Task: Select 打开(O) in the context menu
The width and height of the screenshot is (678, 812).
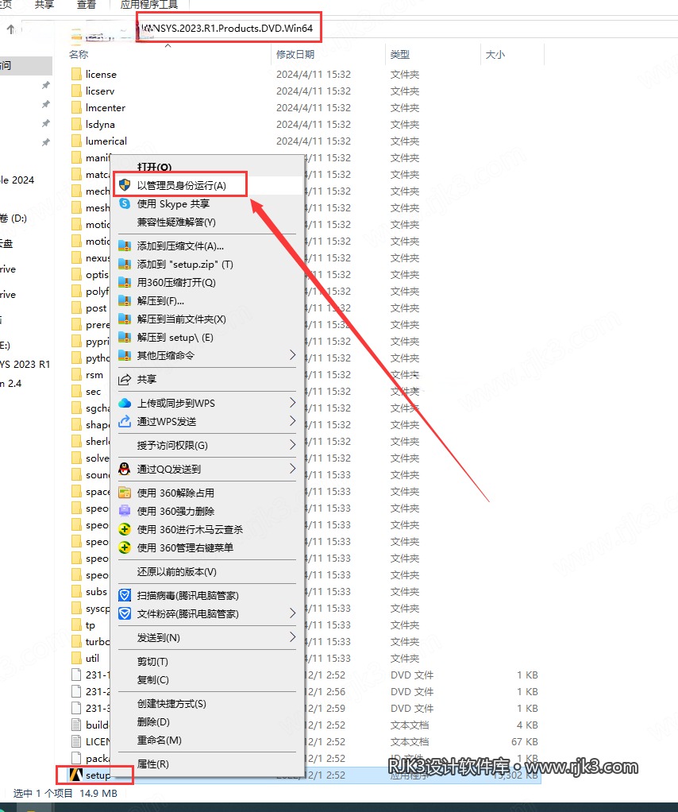Action: point(207,166)
